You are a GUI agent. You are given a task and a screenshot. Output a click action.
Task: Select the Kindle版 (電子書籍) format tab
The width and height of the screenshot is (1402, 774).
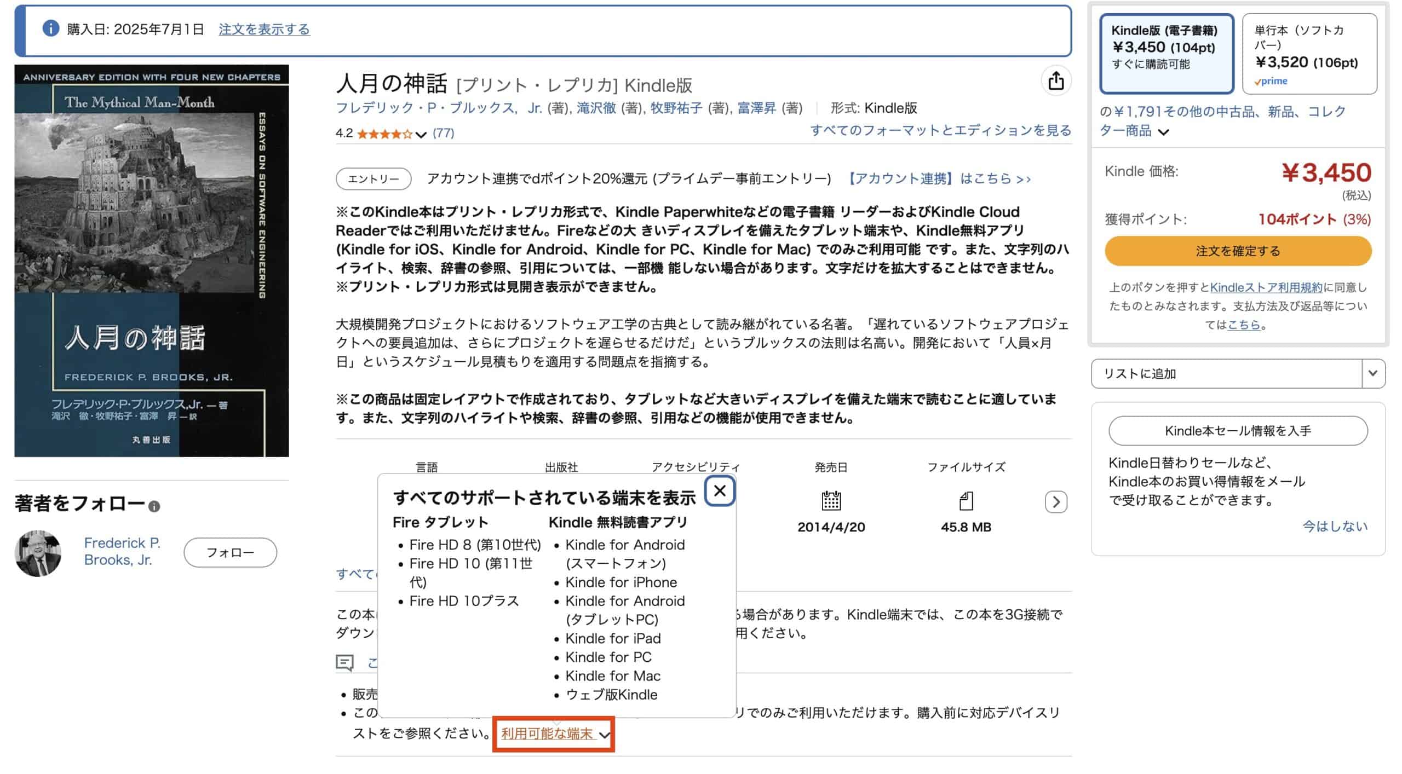point(1167,54)
